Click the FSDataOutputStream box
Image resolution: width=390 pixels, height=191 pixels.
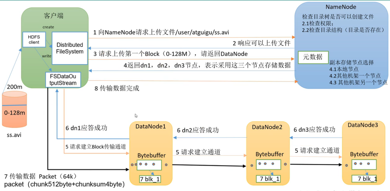click(x=63, y=80)
